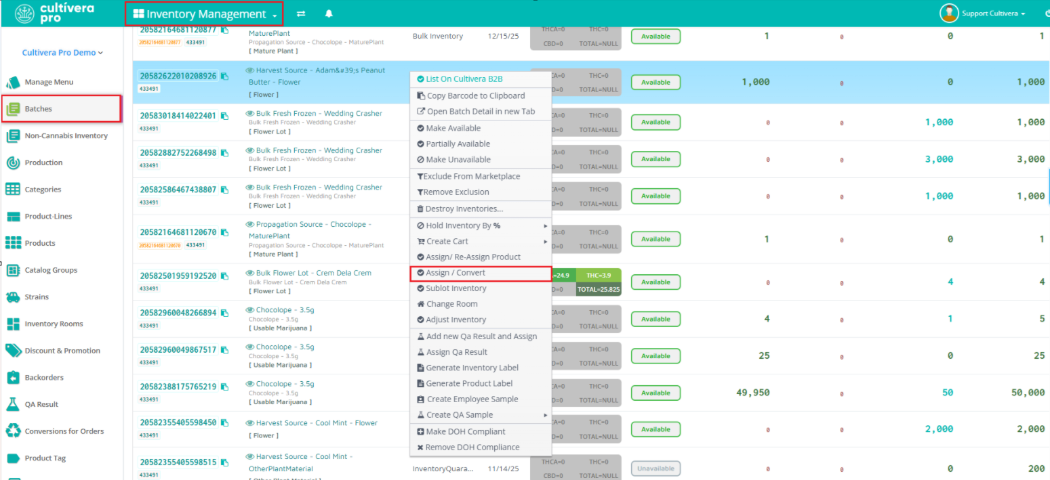Click the Production sidebar icon
The width and height of the screenshot is (1050, 480).
pos(13,162)
